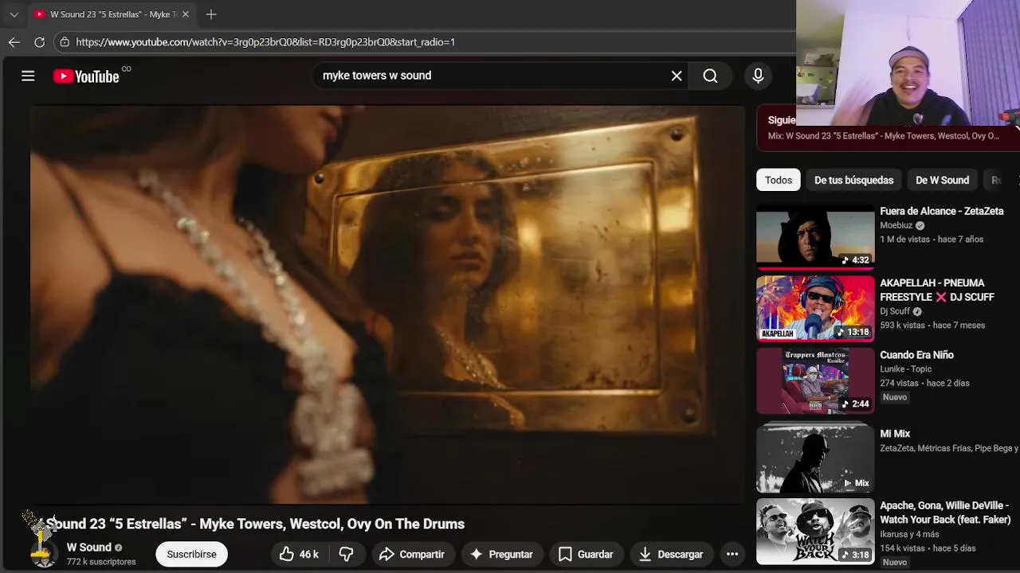Like the video with 46 k likes

pos(299,554)
